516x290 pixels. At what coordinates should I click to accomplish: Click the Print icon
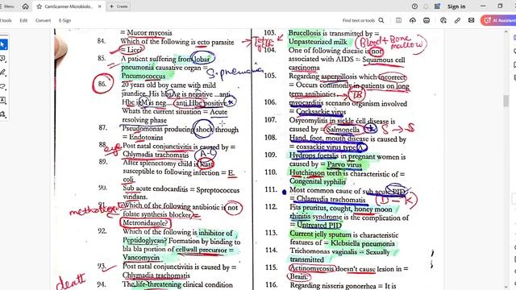[x=427, y=20]
